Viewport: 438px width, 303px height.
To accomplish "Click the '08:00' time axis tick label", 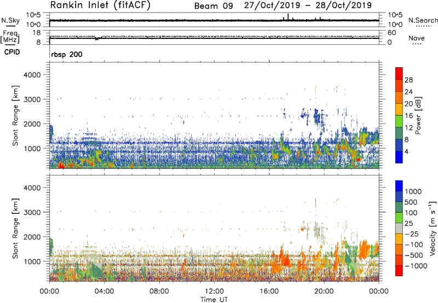I will click(x=159, y=292).
